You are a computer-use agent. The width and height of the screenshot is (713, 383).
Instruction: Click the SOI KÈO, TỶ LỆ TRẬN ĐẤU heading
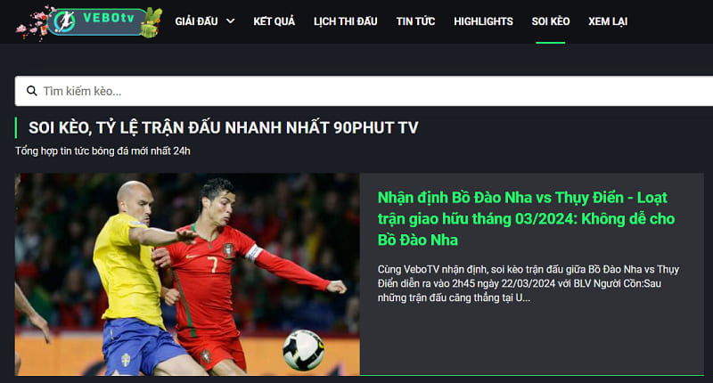(x=224, y=127)
